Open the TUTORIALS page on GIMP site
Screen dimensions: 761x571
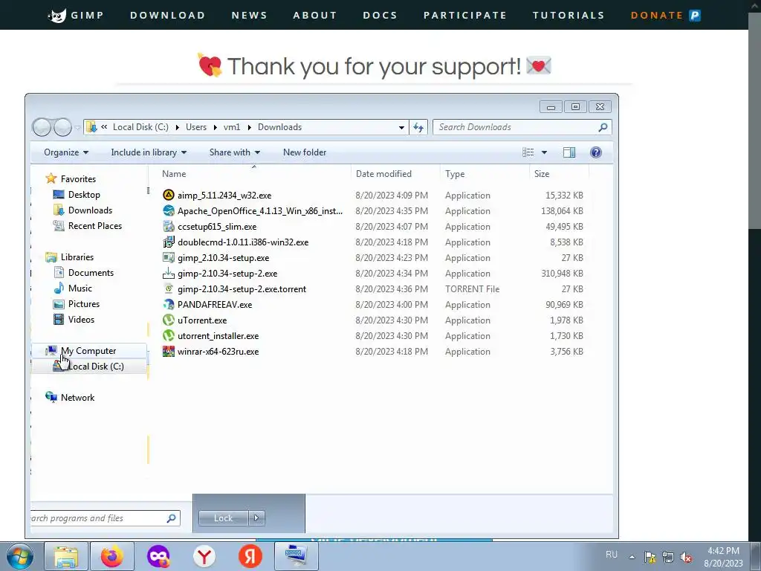coord(569,16)
